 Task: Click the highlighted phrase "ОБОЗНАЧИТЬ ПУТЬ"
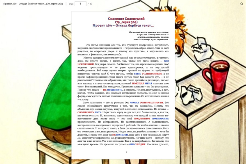pos(89,112)
